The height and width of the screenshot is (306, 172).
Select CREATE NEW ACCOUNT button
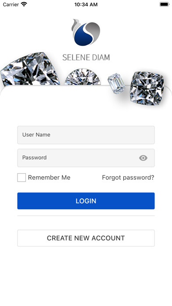pos(86,238)
